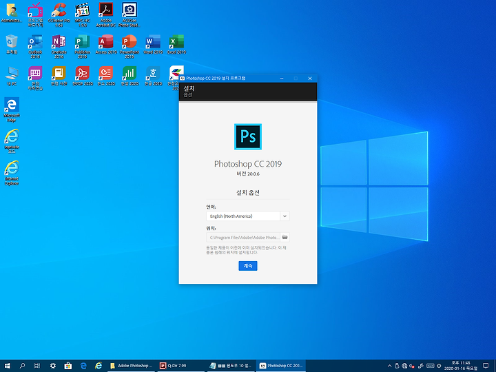The image size is (496, 372).
Task: Open taskbar search magnifier
Action: pyautogui.click(x=22, y=366)
